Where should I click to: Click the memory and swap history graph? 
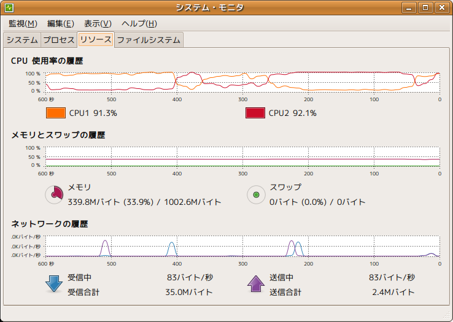(x=242, y=156)
